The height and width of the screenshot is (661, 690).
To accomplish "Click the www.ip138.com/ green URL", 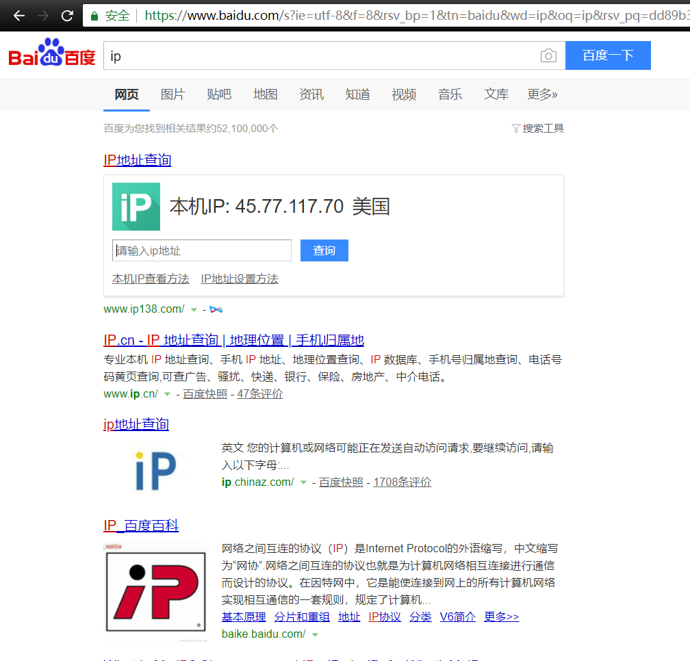I will point(144,309).
